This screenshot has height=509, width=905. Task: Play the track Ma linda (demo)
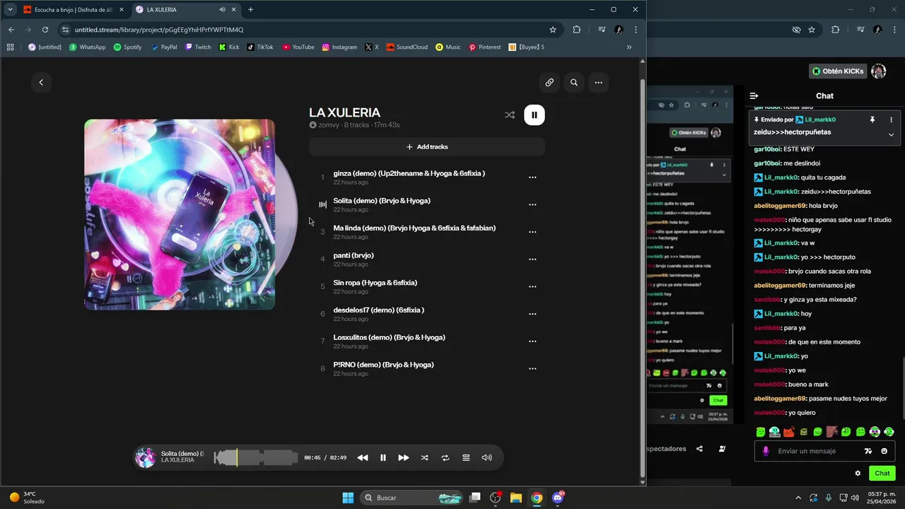coord(414,228)
